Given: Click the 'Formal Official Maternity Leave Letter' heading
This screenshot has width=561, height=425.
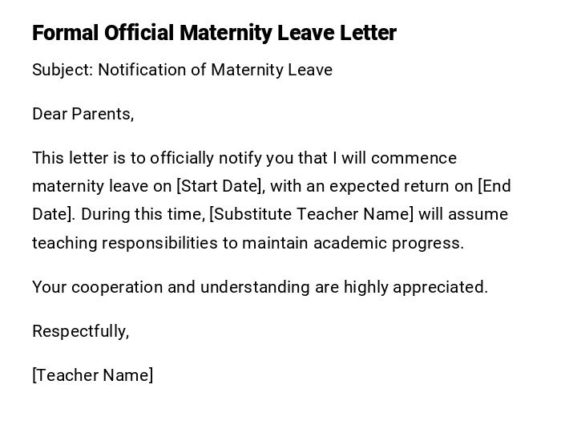Looking at the screenshot, I should (x=214, y=33).
